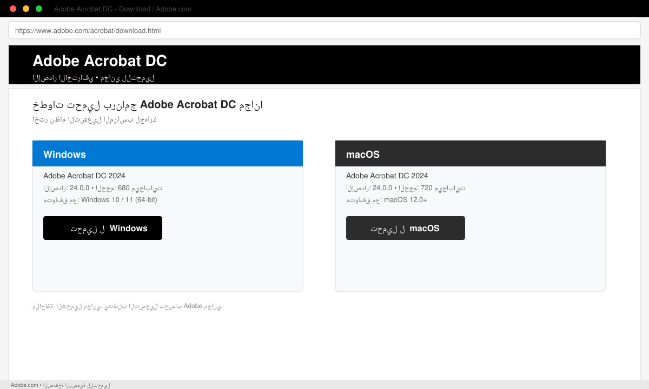The image size is (649, 389).
Task: Click Adobe Acrobat DC 2024 in Windows card
Action: (84, 176)
